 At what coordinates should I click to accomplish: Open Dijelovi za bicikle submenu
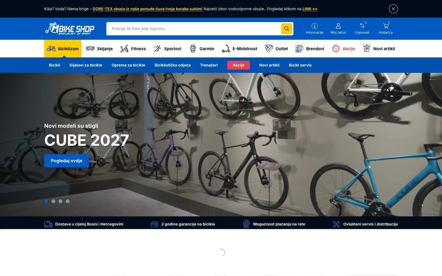(x=86, y=65)
